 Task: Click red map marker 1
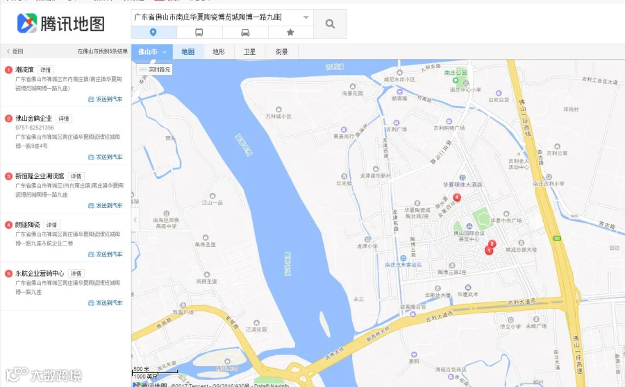click(x=489, y=250)
